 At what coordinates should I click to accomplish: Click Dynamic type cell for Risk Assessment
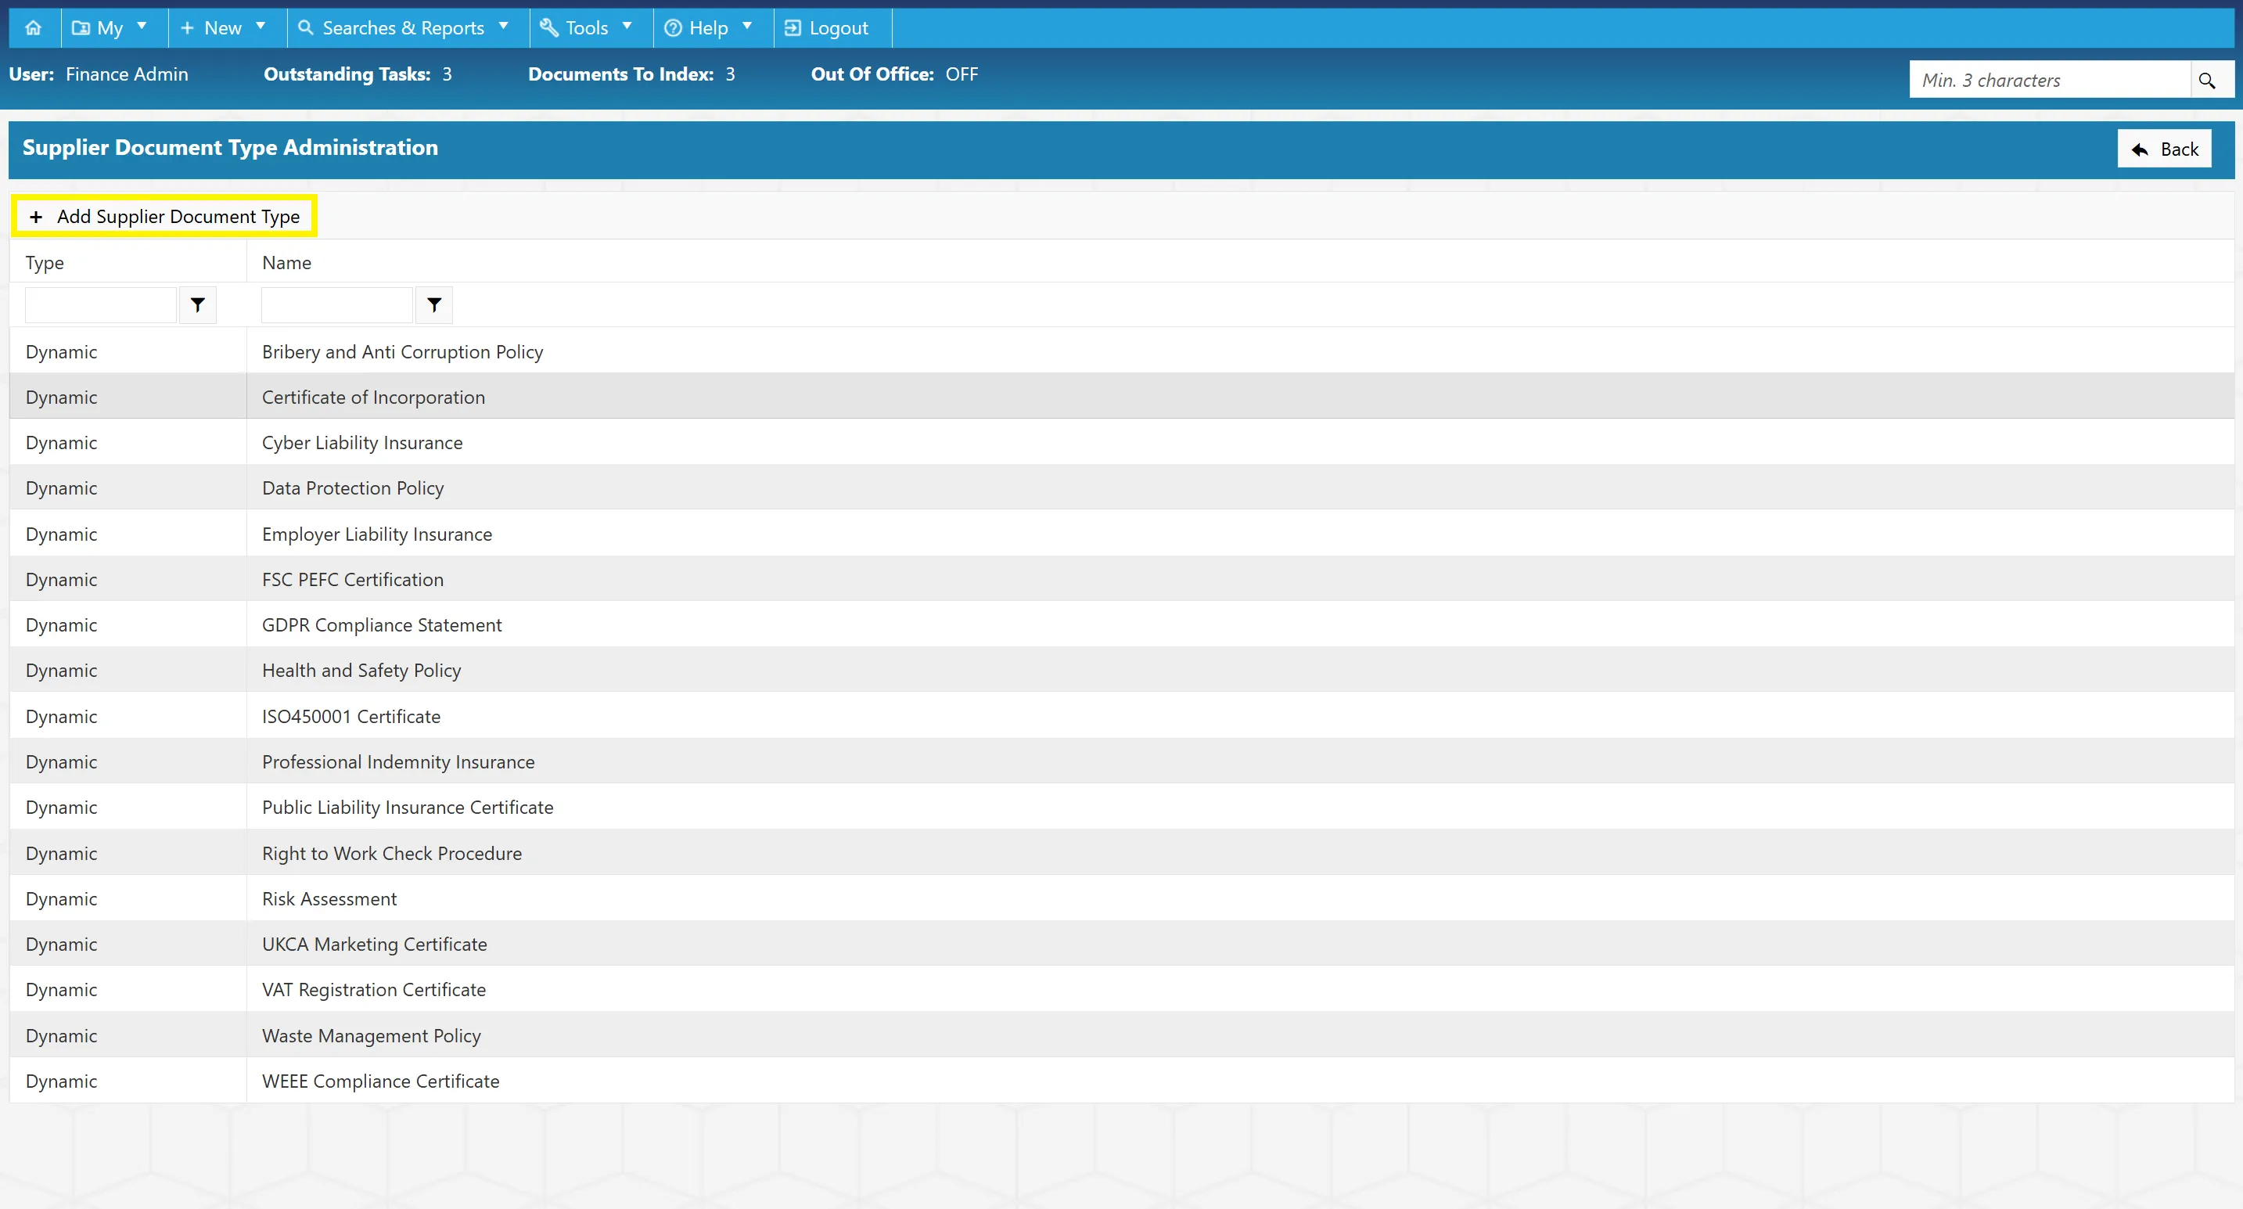(128, 898)
